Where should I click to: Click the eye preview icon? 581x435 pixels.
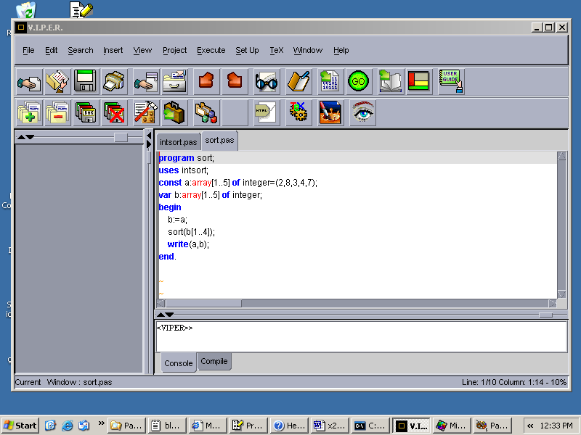362,113
